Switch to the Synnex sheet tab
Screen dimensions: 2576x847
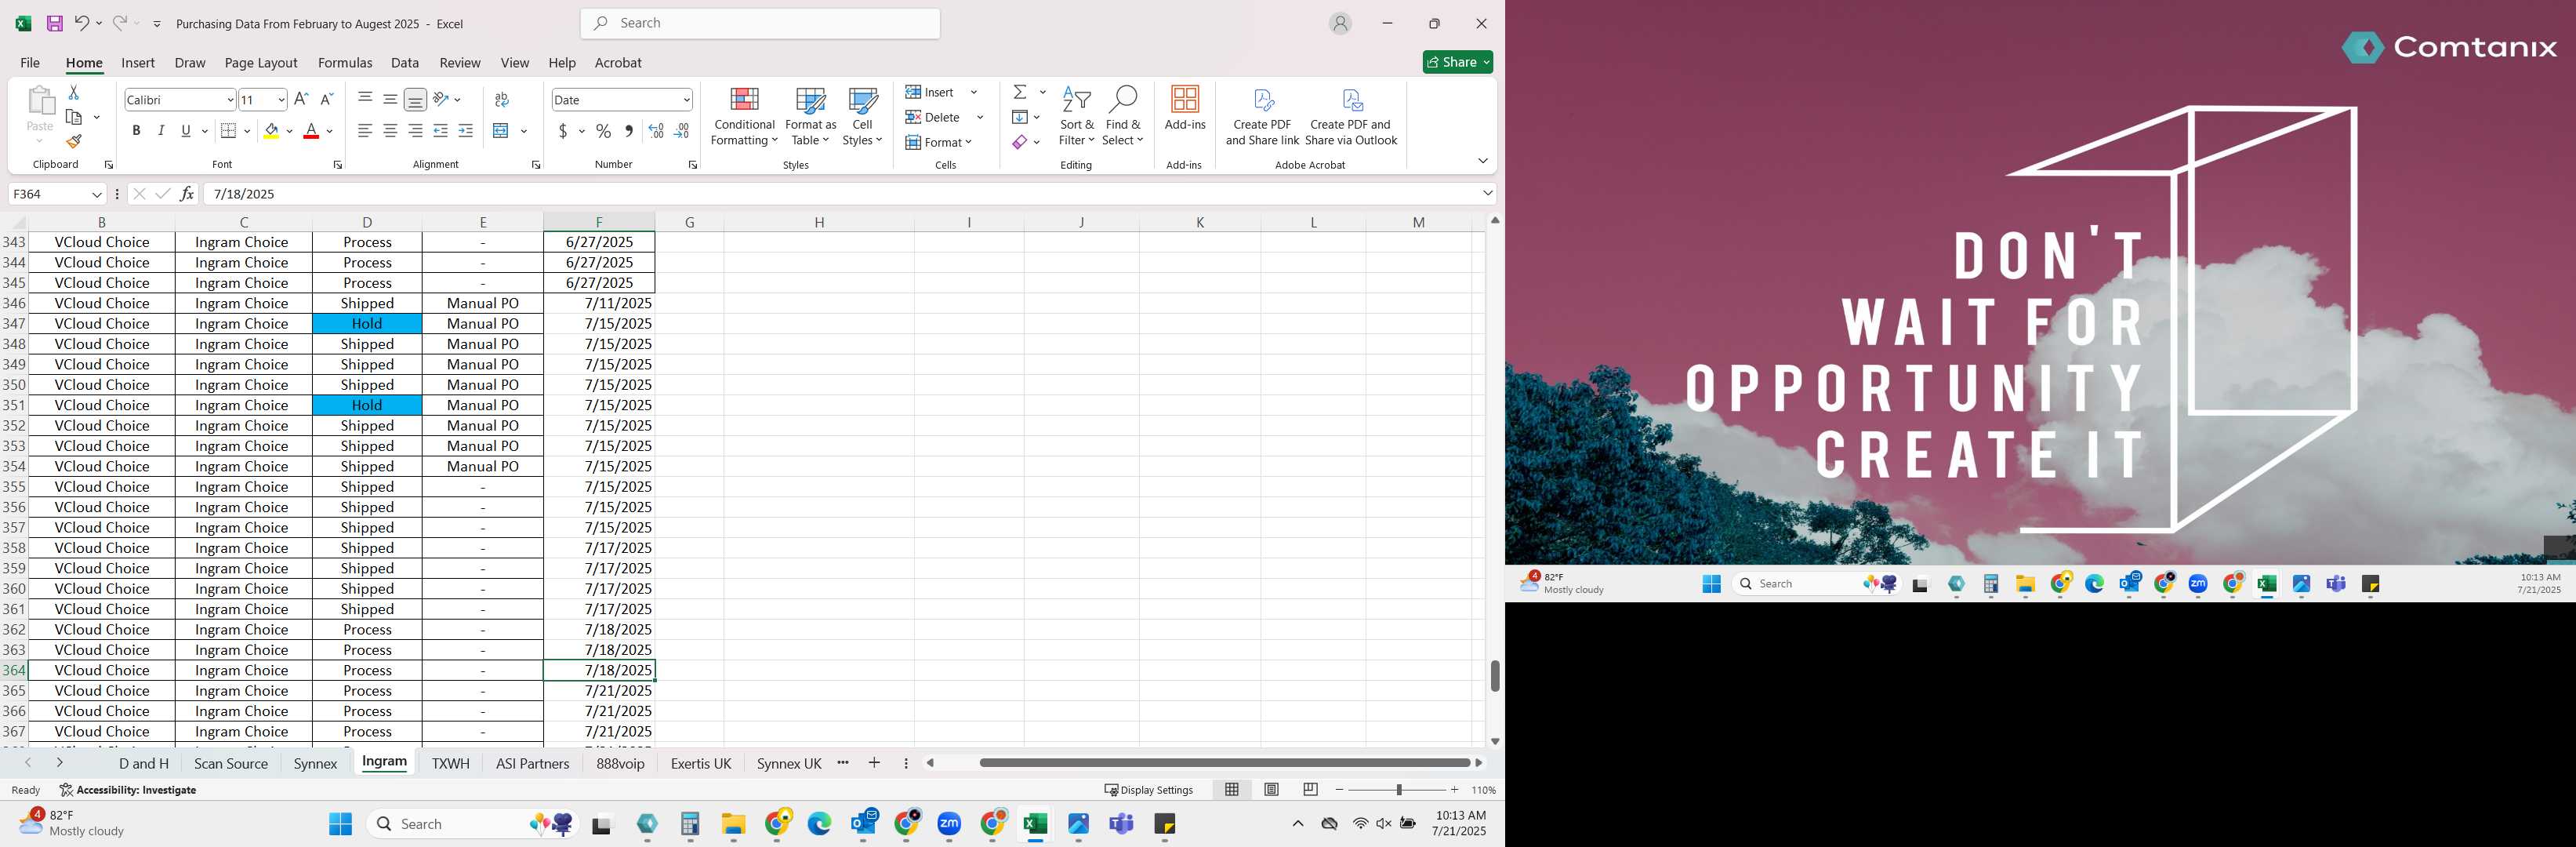315,764
